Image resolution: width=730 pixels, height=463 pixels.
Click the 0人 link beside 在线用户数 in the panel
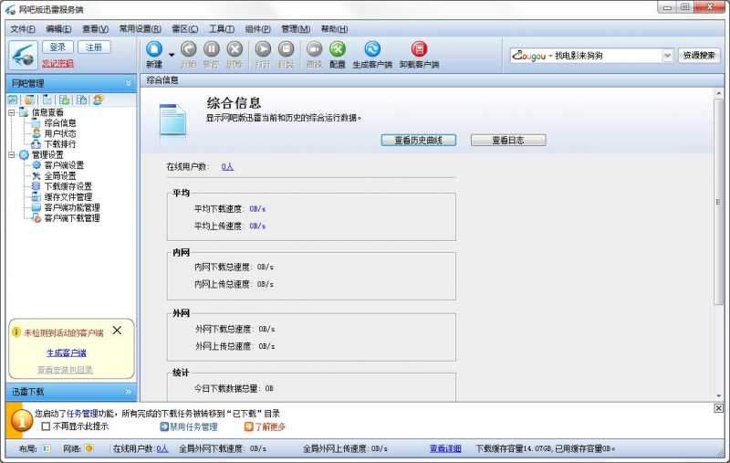pos(227,167)
